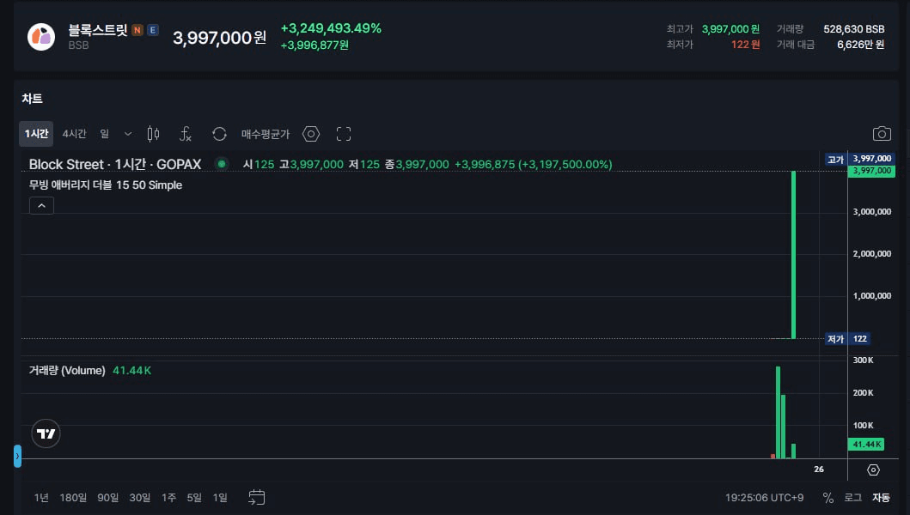Open chart settings via hexagon icon
The height and width of the screenshot is (515, 910).
coord(310,134)
